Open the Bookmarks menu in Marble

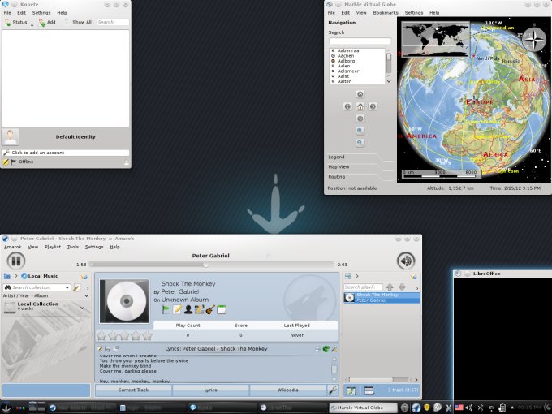pyautogui.click(x=386, y=13)
